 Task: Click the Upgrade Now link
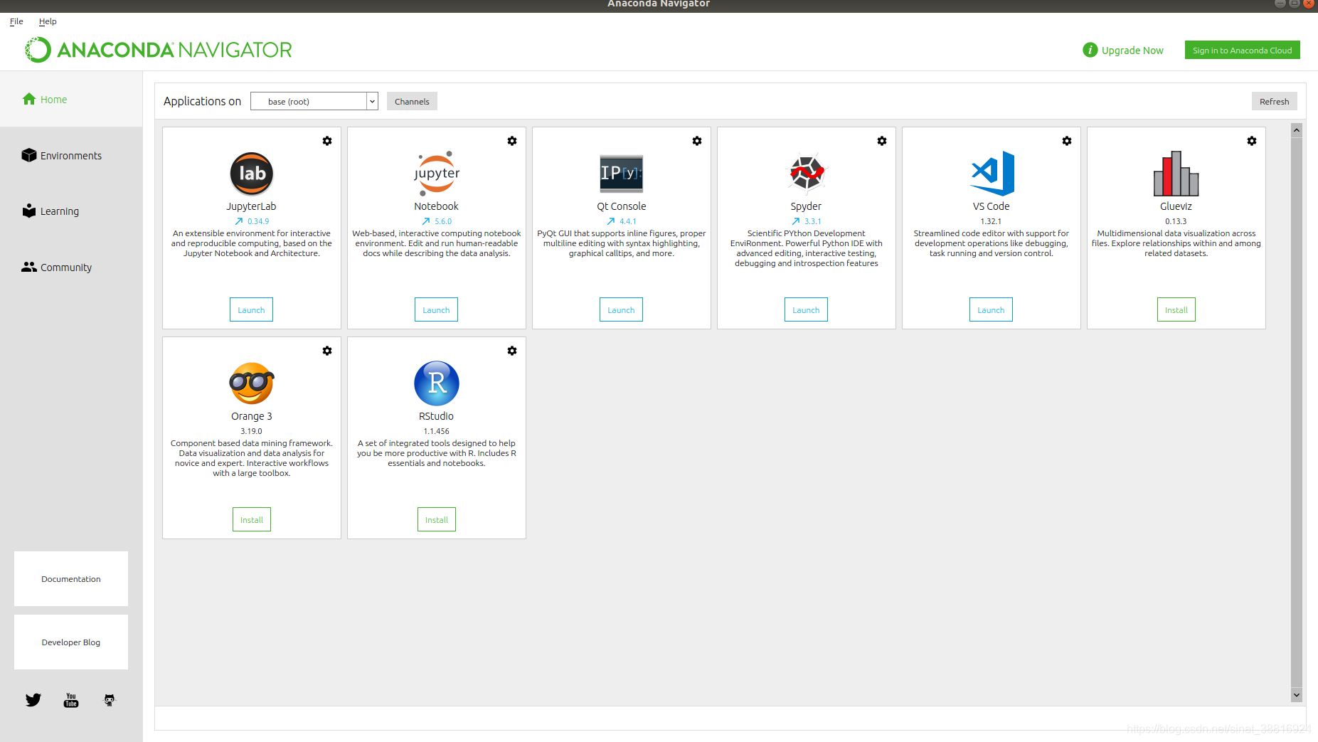pos(1132,51)
